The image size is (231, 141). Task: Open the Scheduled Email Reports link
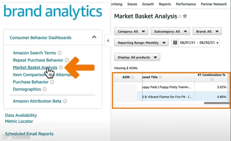pyautogui.click(x=29, y=134)
